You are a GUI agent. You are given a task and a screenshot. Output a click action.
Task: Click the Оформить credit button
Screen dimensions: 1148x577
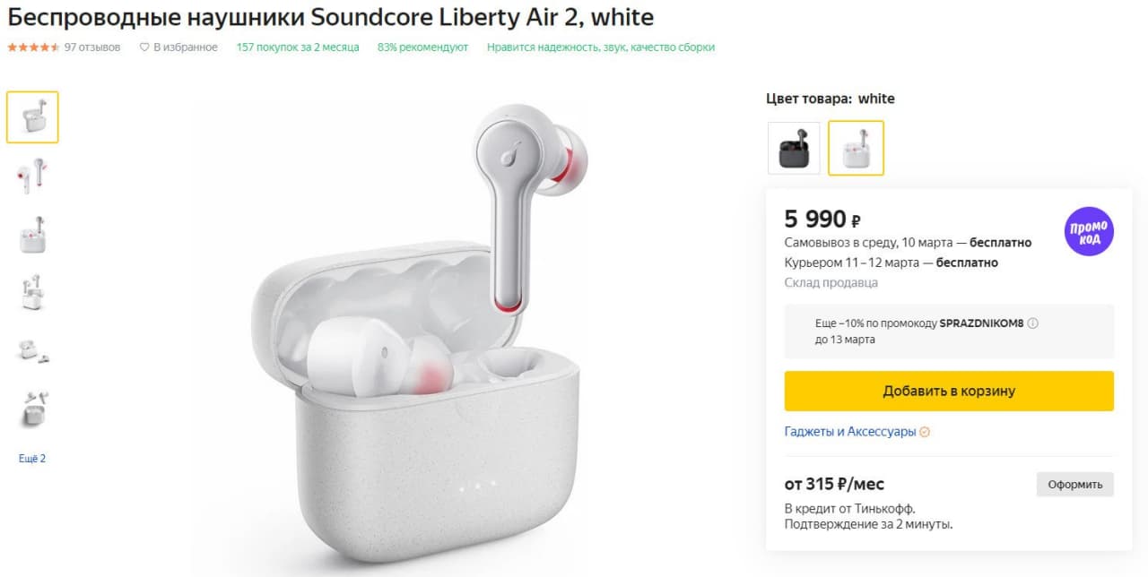(1074, 485)
